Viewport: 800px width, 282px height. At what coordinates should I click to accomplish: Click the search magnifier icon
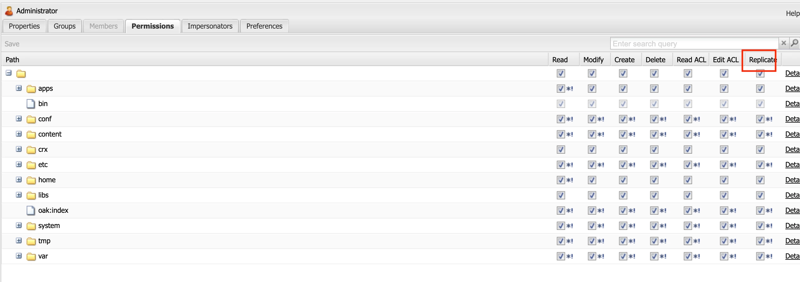795,43
